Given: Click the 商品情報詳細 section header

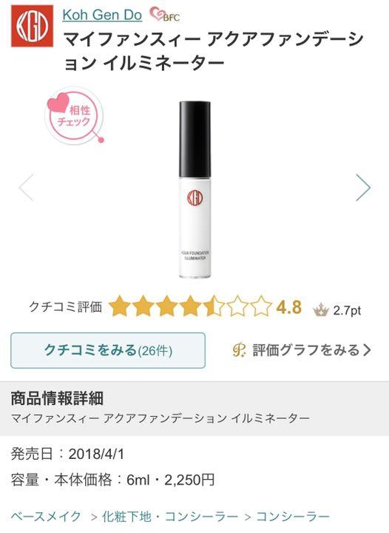Looking at the screenshot, I should tap(57, 398).
